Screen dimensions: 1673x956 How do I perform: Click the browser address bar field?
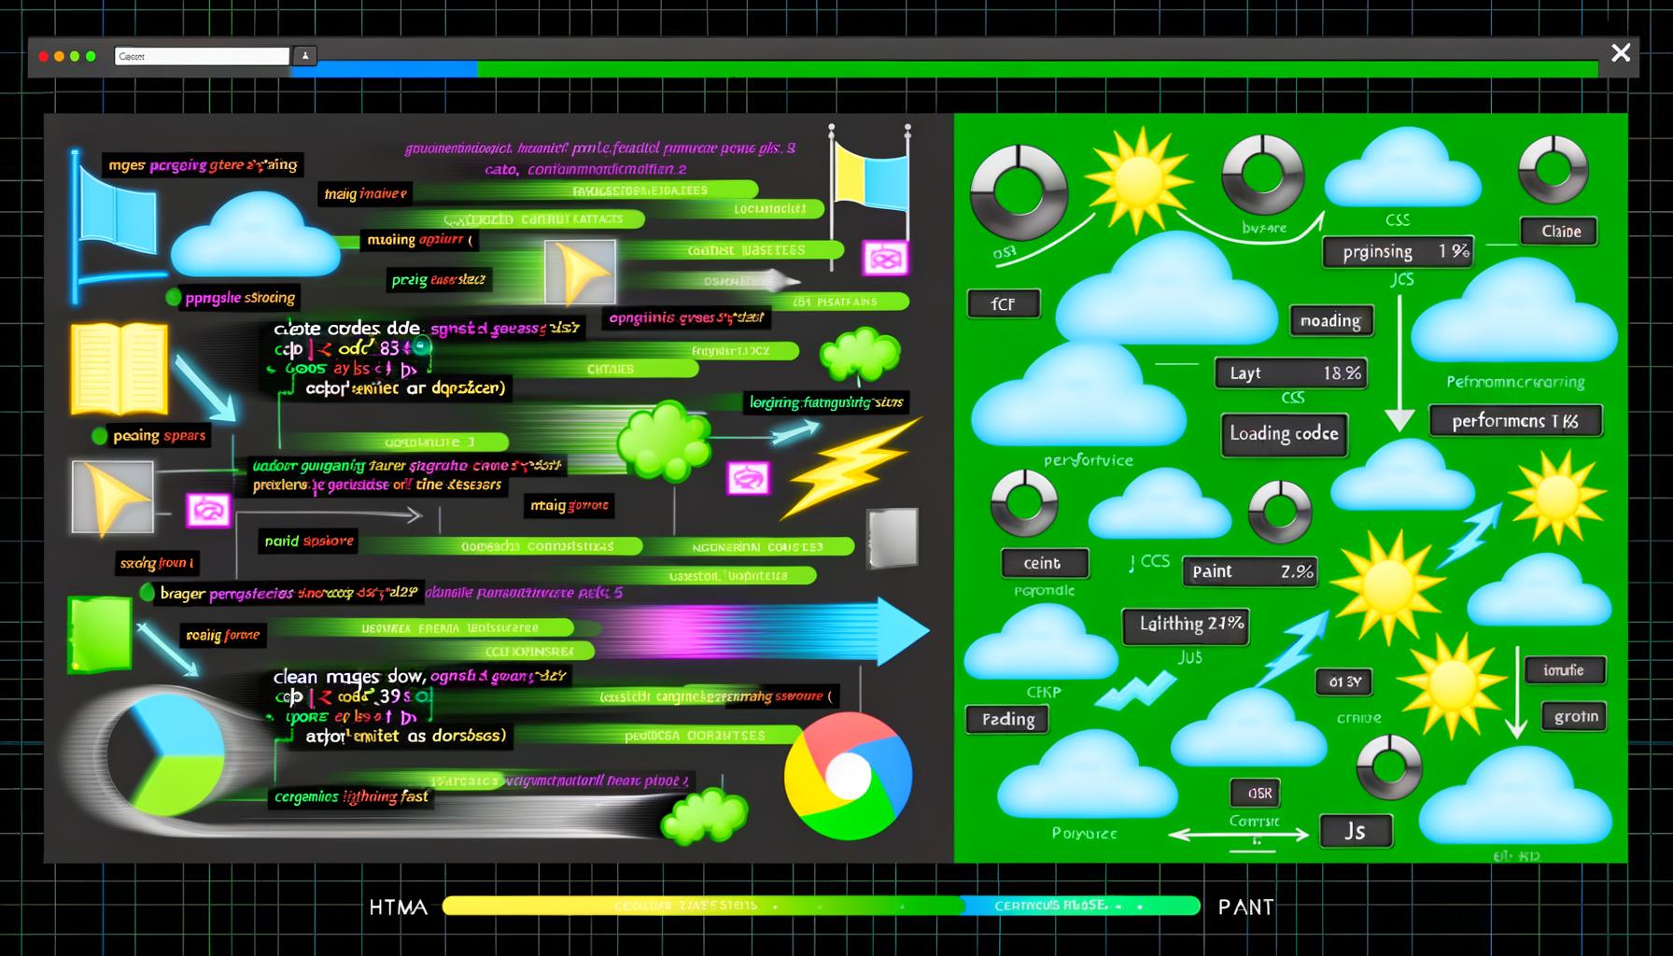tap(201, 55)
